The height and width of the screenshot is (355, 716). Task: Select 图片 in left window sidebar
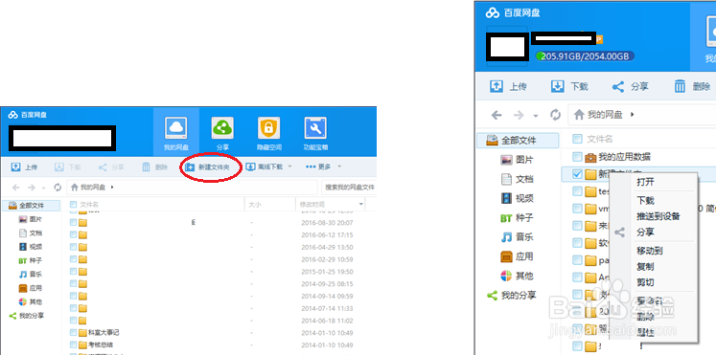click(x=31, y=219)
